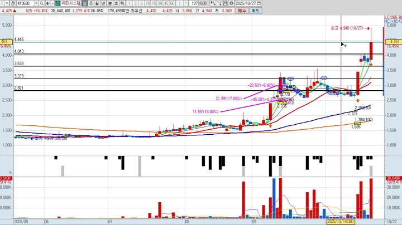Choose the 5 interval button
The width and height of the screenshot is (402, 225).
click(x=141, y=3)
